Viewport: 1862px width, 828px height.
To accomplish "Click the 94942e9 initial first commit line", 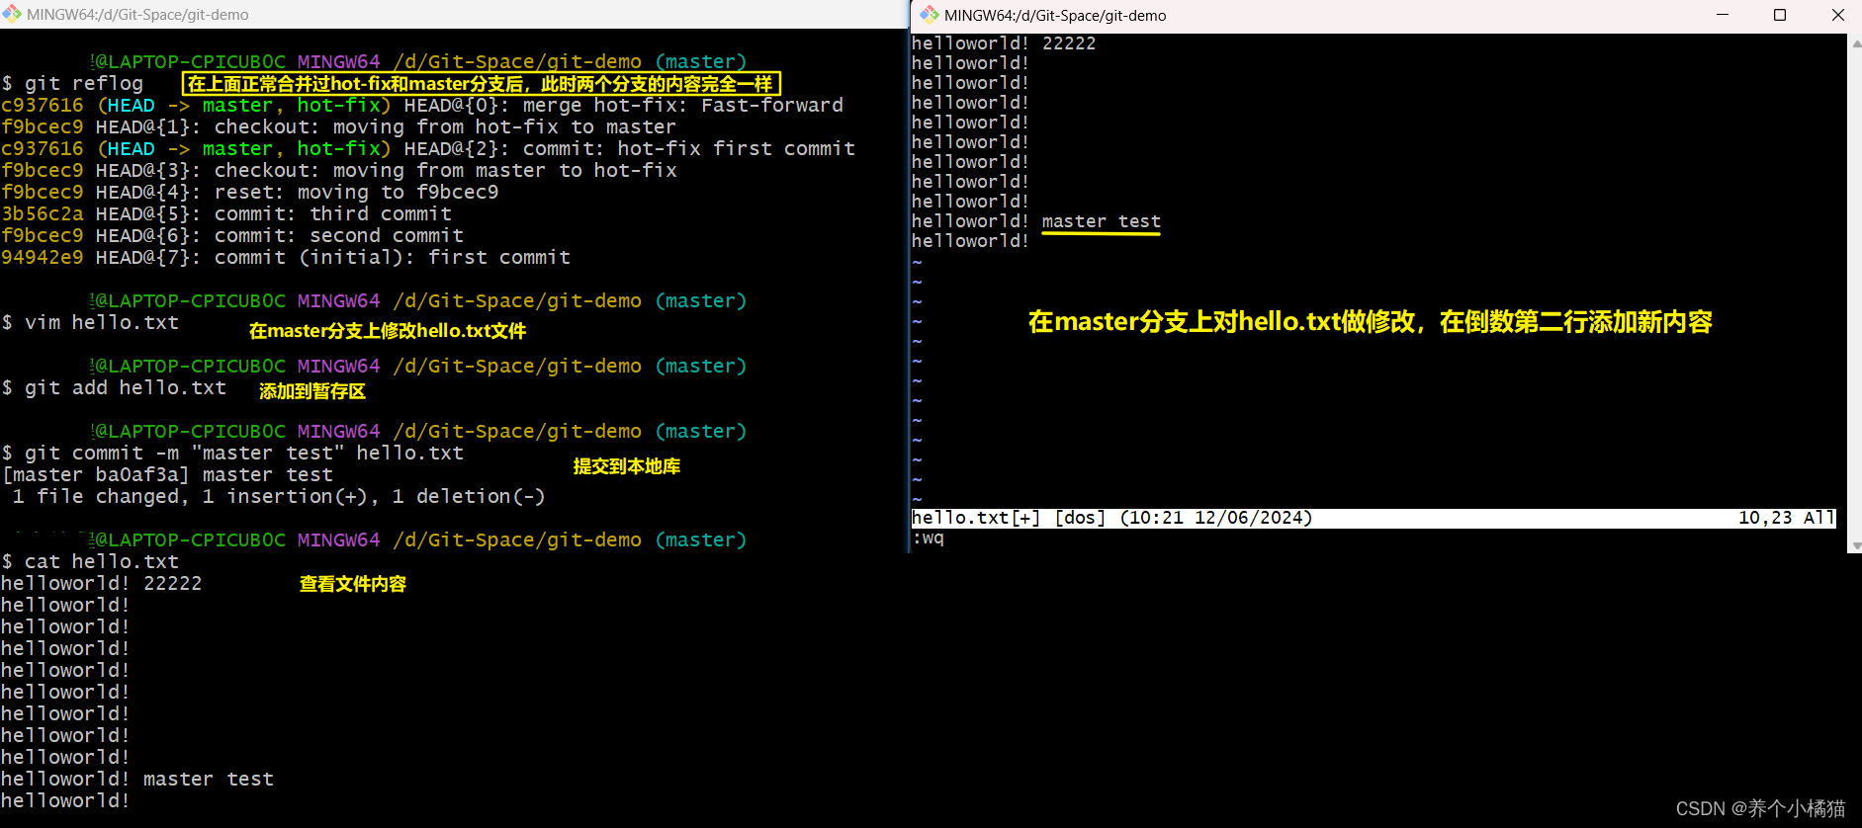I will click(x=286, y=258).
